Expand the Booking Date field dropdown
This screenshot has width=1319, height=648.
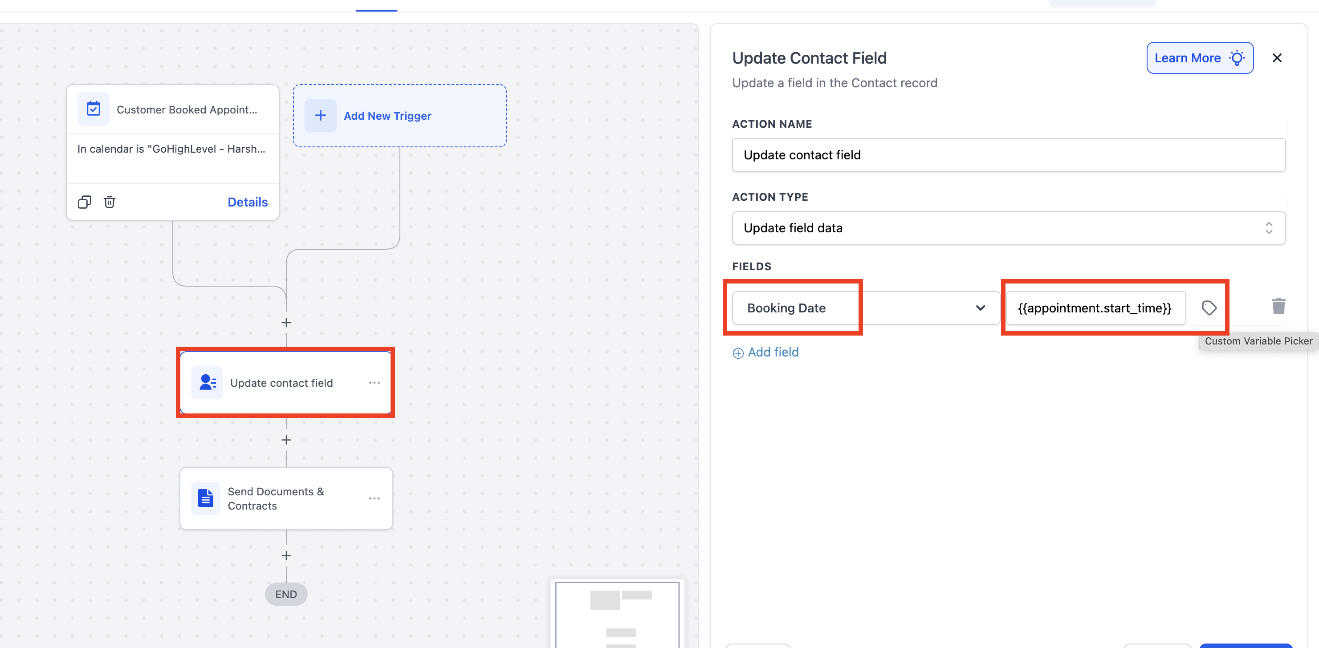[980, 308]
